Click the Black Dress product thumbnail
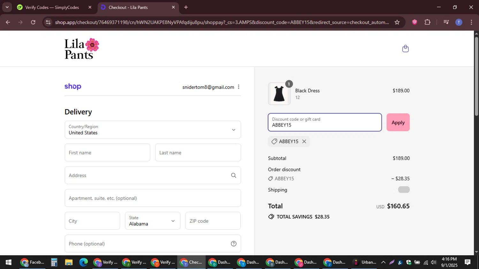Image resolution: width=479 pixels, height=269 pixels. tap(279, 94)
